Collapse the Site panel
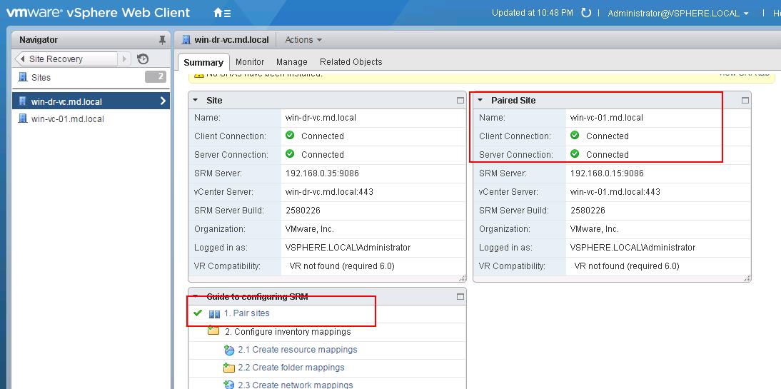This screenshot has width=781, height=389. [x=196, y=100]
